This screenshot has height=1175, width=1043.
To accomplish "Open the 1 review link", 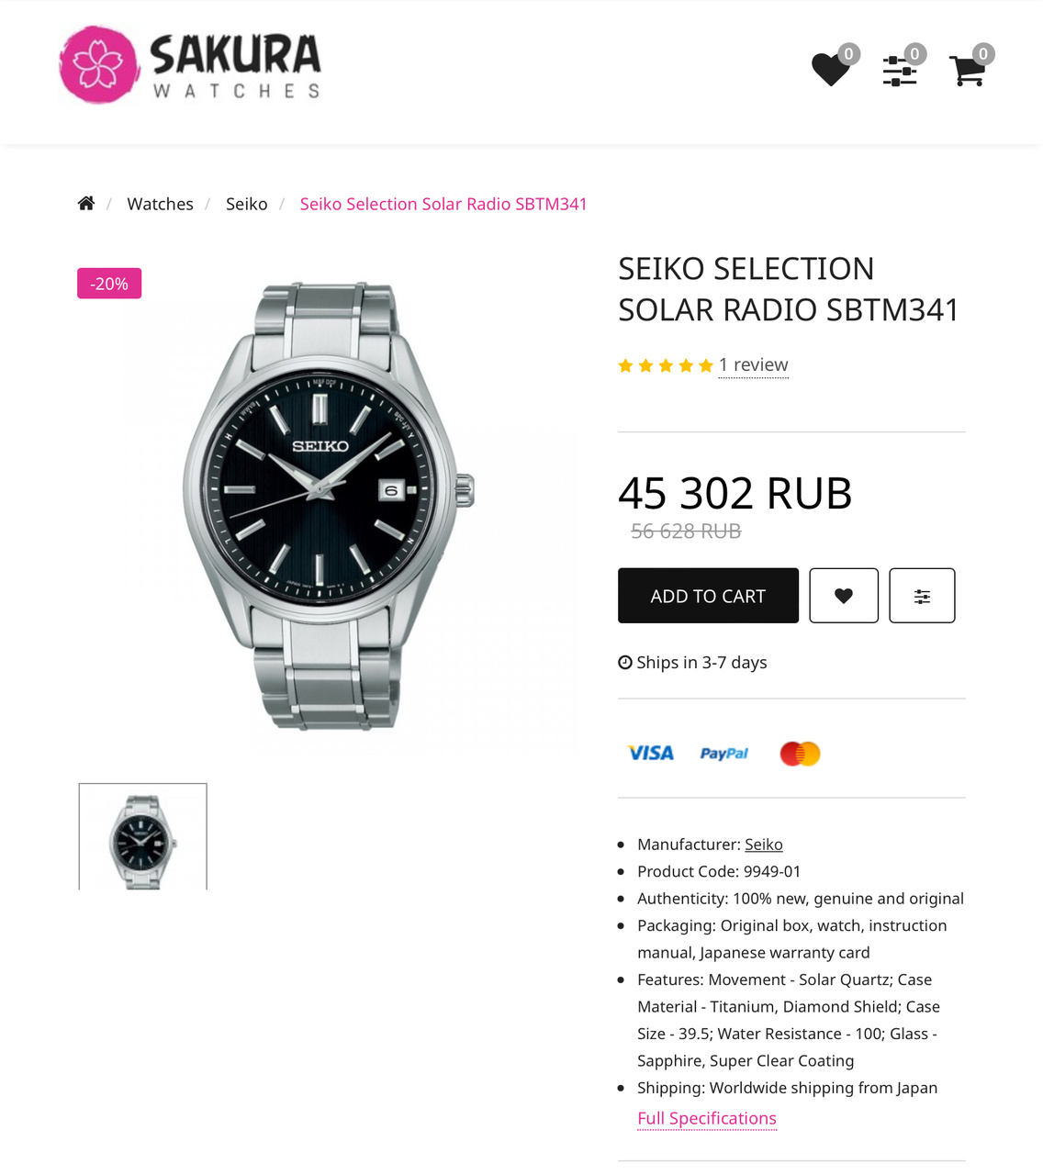I will 753,365.
